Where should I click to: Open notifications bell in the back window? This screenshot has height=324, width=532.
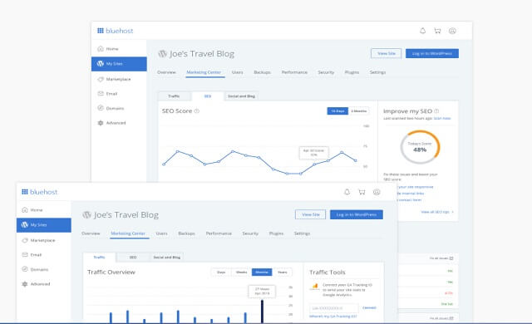tap(422, 31)
